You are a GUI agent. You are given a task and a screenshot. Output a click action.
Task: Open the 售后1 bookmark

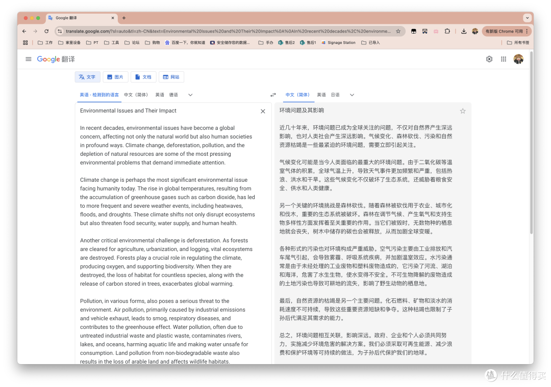coord(308,42)
